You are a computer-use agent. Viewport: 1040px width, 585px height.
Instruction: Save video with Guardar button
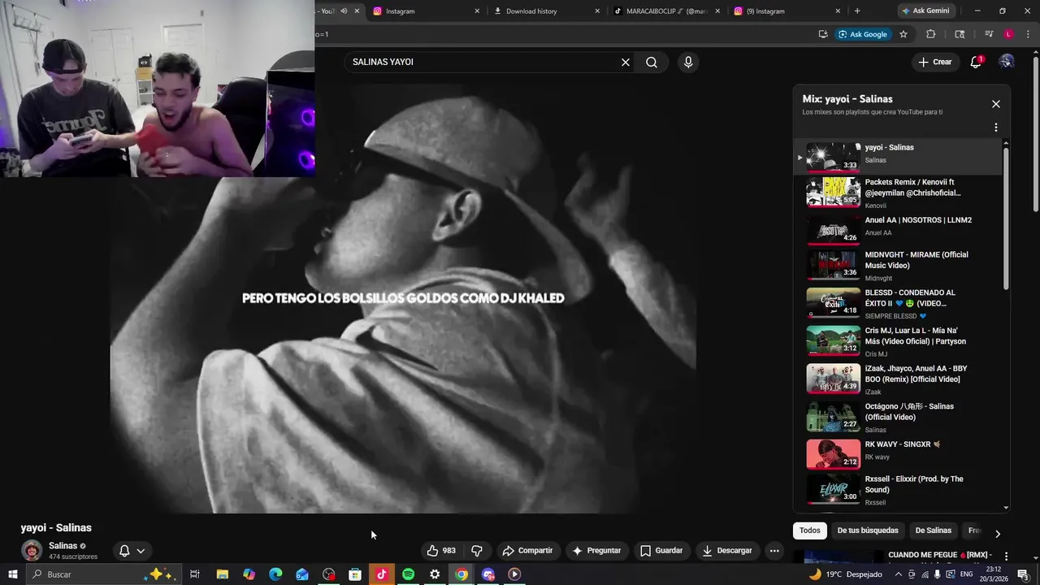point(661,551)
